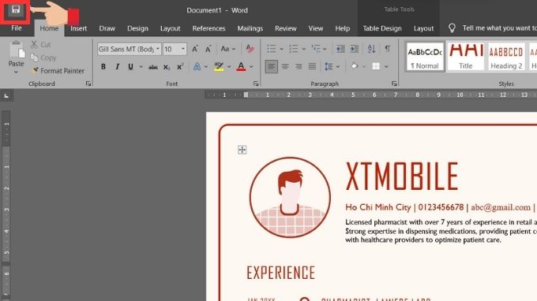The width and height of the screenshot is (537, 301).
Task: Open the File menu
Action: 17,28
